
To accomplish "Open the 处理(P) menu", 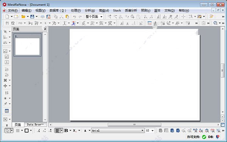I will pos(76,11).
